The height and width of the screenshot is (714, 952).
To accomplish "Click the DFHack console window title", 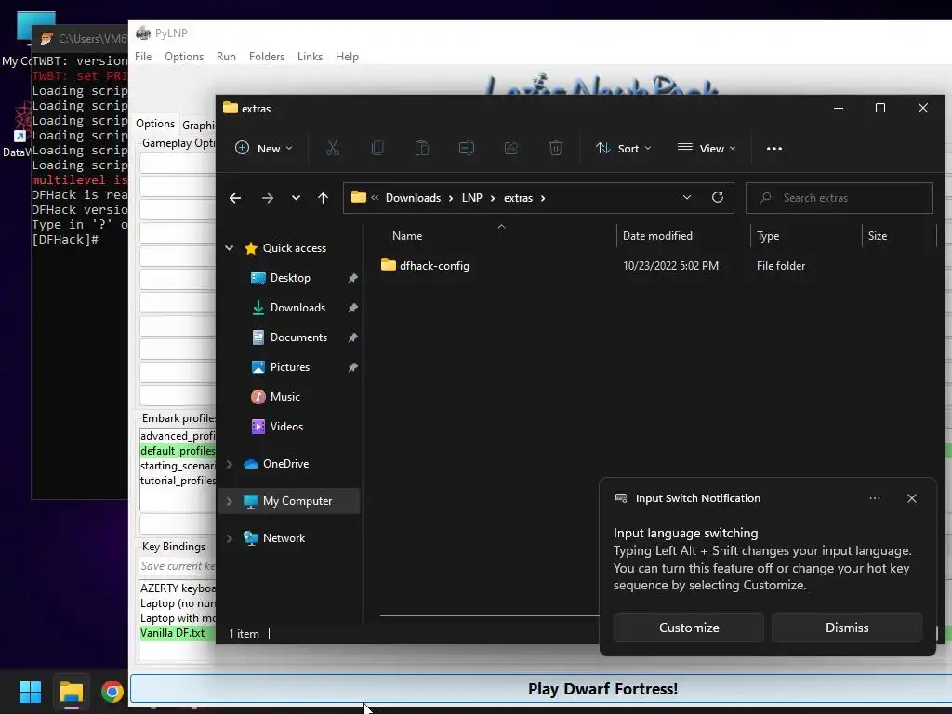I will pyautogui.click(x=92, y=39).
